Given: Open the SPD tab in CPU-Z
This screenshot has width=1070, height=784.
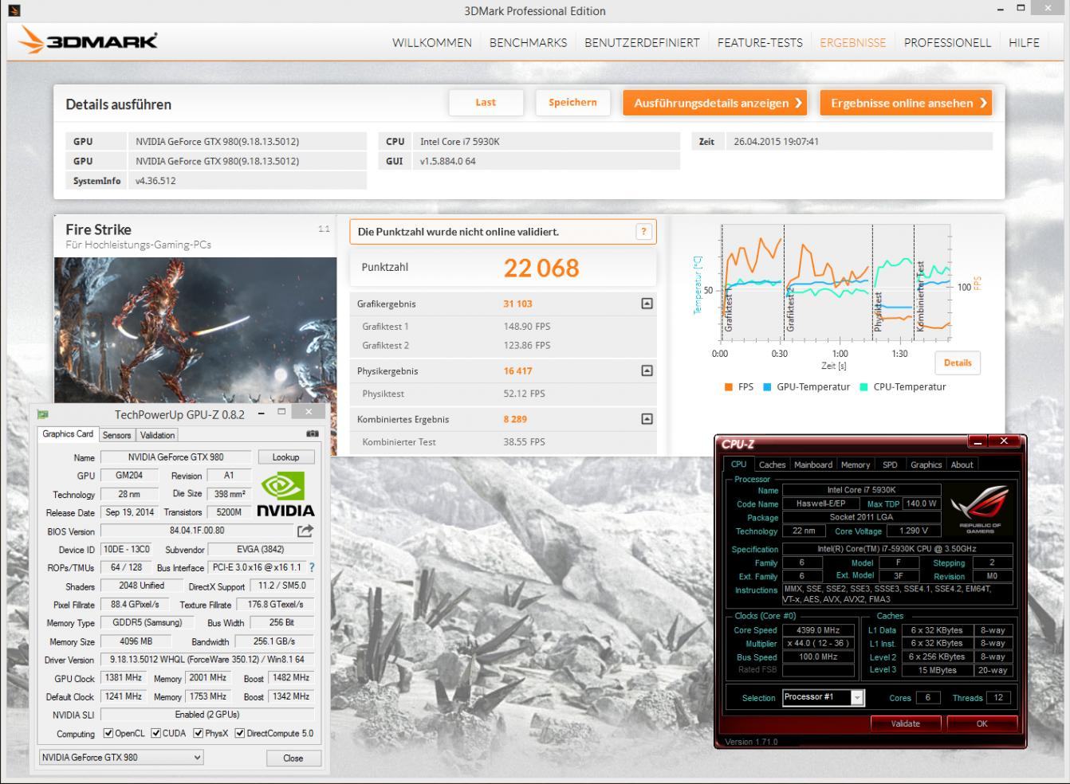Looking at the screenshot, I should coord(890,465).
